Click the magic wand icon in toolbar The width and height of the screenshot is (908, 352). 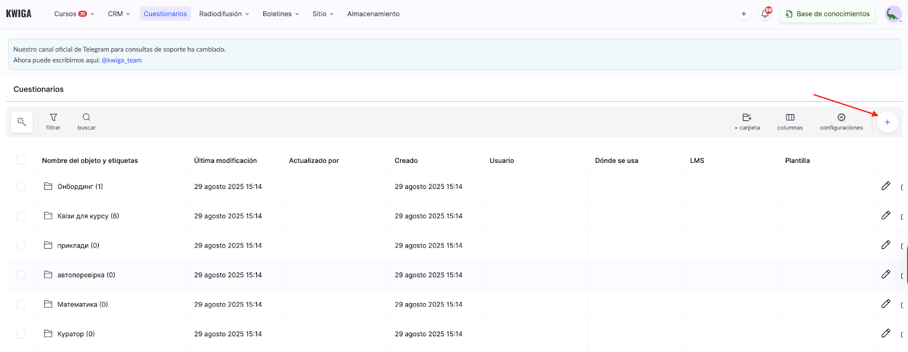[22, 122]
